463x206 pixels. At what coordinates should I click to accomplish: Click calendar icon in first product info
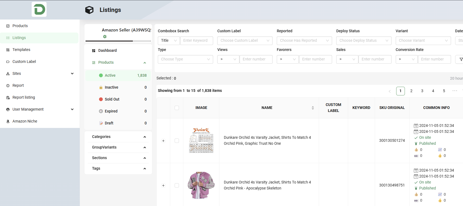click(x=416, y=126)
